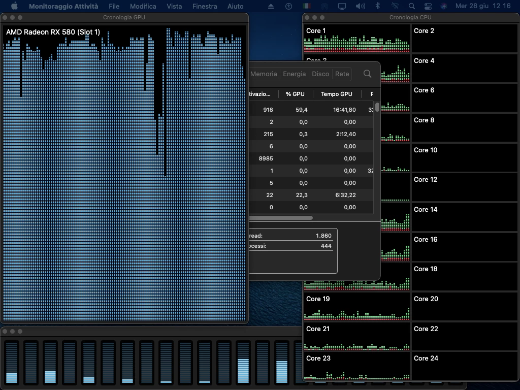Open the Finestra menu
Screen dimensions: 520x390
205,6
